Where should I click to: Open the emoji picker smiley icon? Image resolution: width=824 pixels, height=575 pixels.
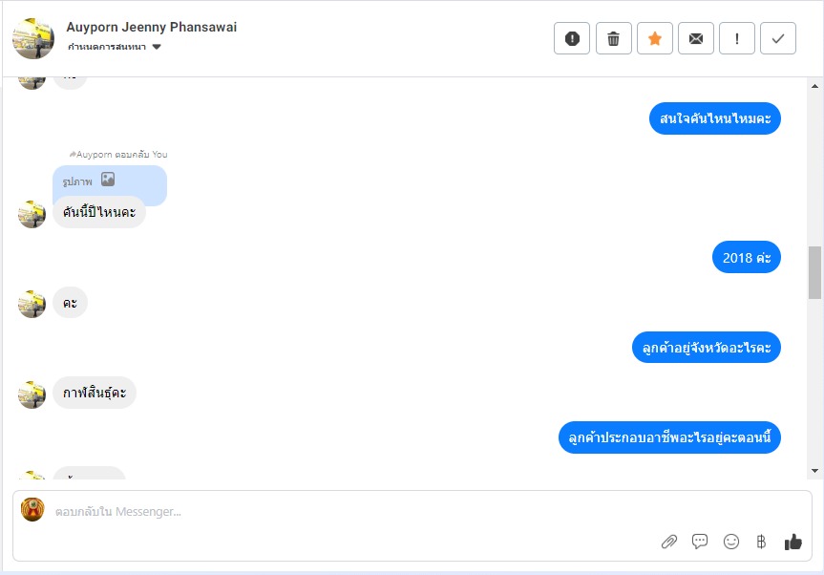731,542
